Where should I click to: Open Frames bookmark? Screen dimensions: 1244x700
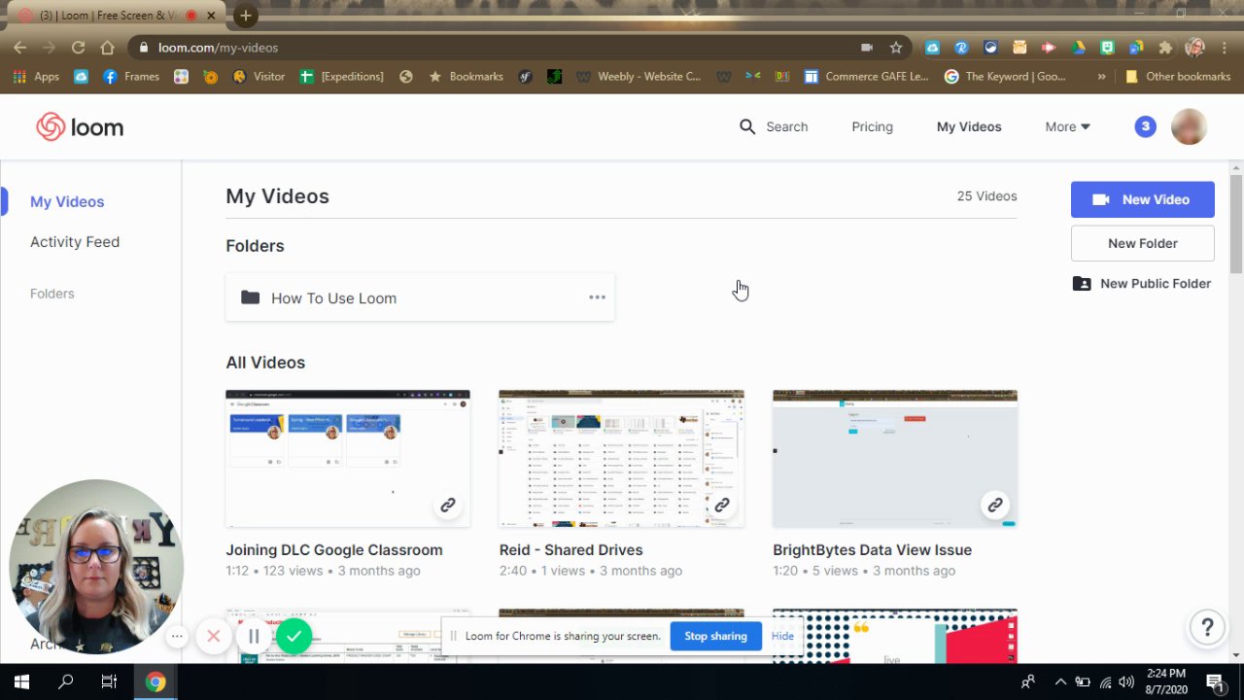click(x=131, y=76)
